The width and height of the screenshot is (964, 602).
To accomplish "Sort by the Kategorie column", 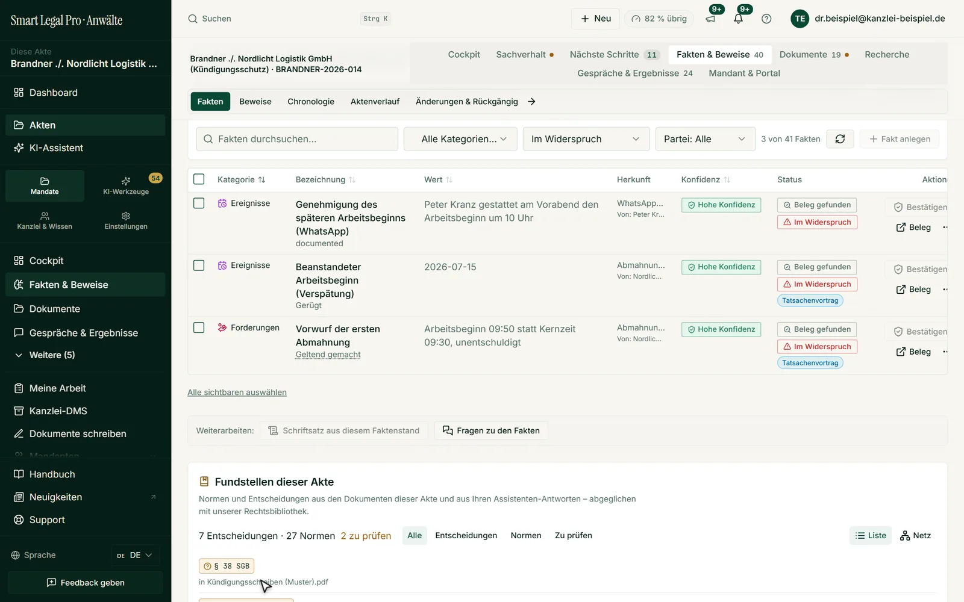I will (x=241, y=179).
